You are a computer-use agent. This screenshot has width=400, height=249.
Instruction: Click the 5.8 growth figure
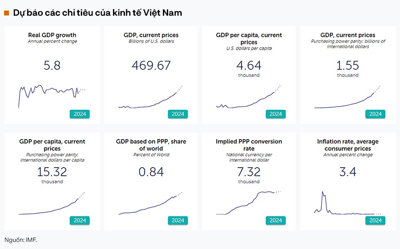[x=52, y=66]
